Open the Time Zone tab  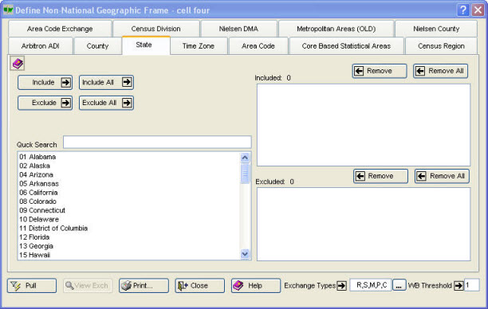[x=199, y=46]
